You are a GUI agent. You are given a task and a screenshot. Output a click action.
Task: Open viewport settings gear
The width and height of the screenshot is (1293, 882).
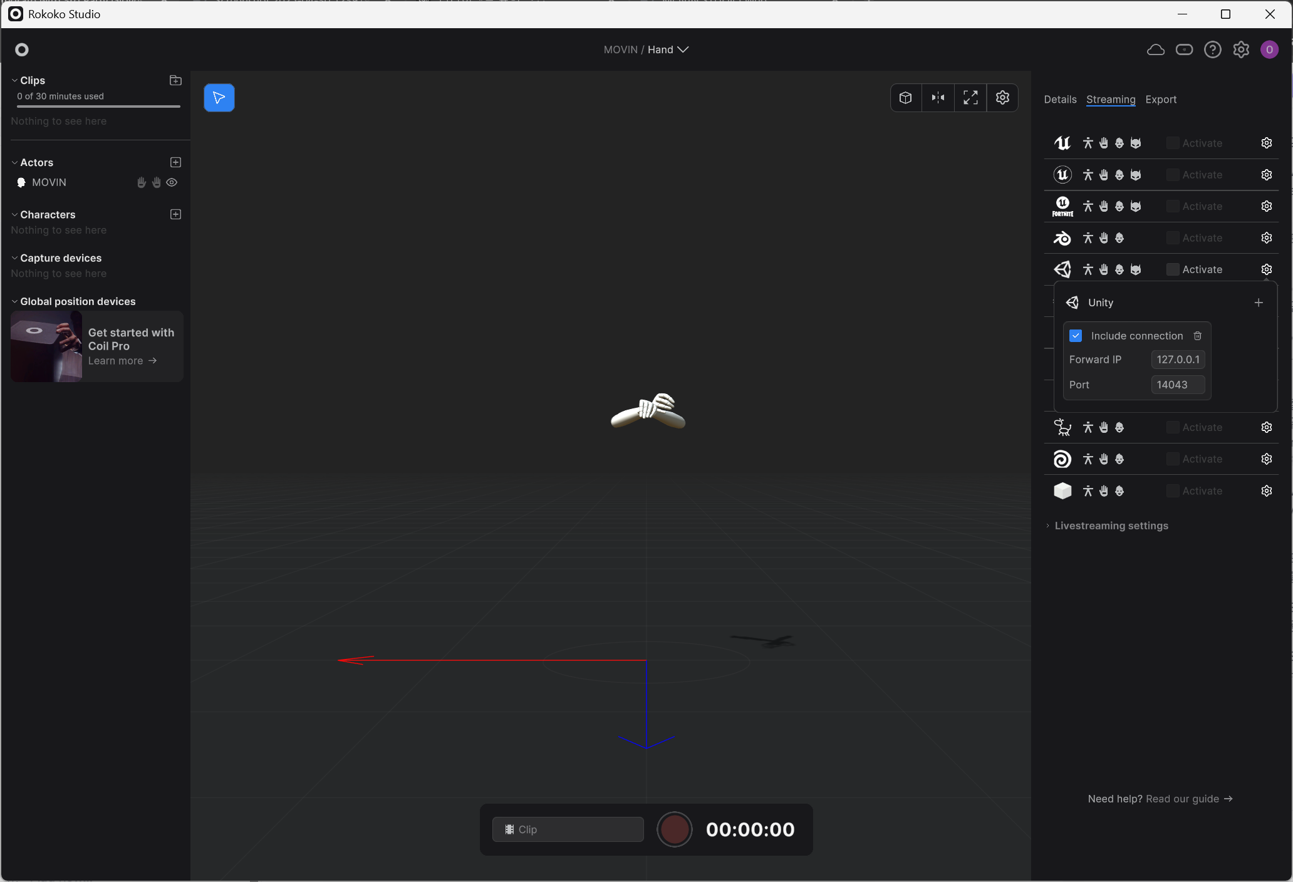pyautogui.click(x=1002, y=98)
